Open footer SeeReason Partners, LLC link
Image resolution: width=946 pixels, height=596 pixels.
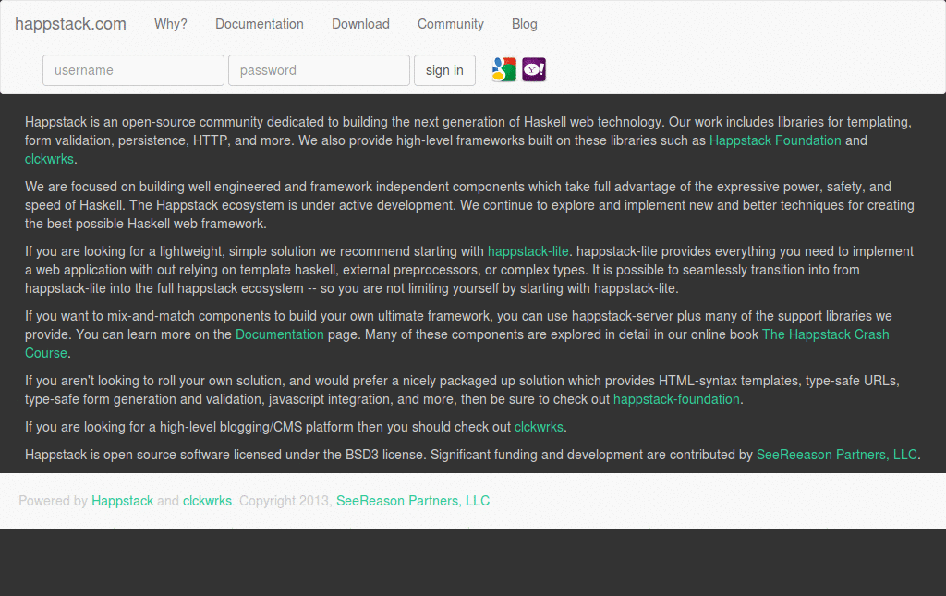(x=413, y=502)
